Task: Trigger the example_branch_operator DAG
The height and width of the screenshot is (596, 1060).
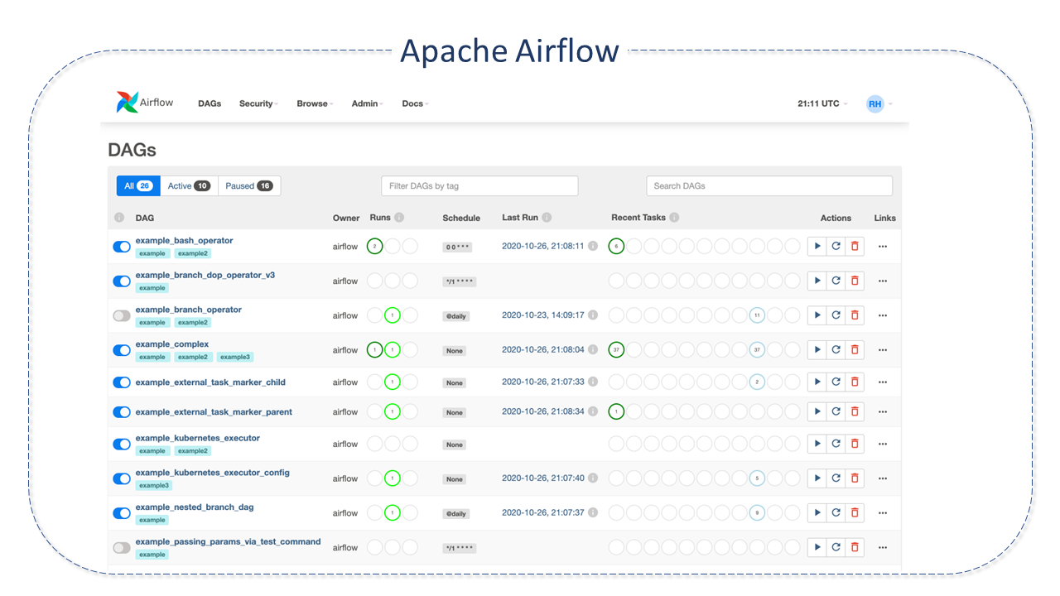Action: [x=817, y=315]
